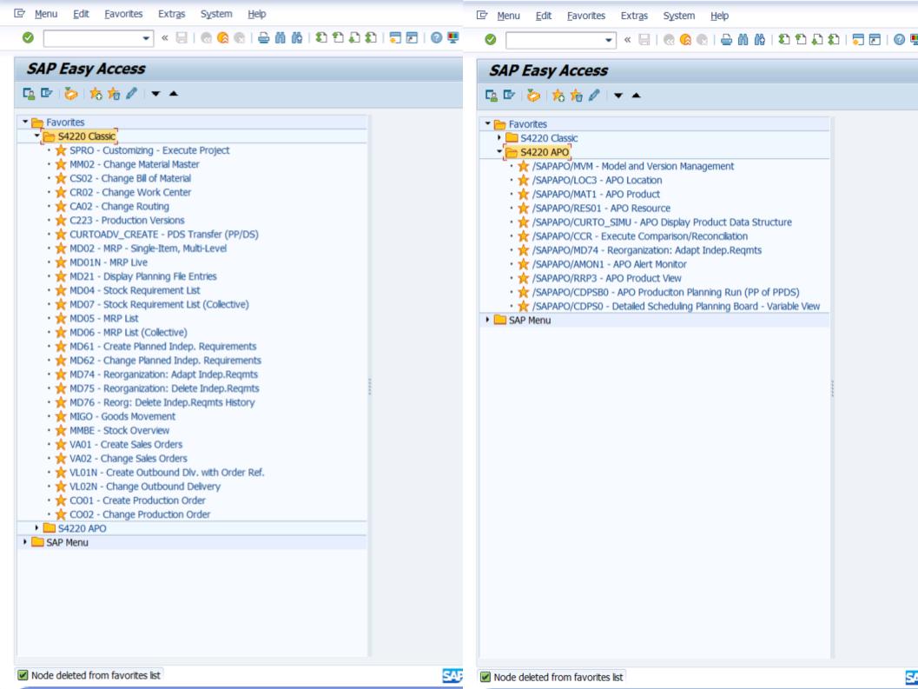Collapse the S4220 Classic folder in the left window
The height and width of the screenshot is (689, 918).
click(36, 136)
